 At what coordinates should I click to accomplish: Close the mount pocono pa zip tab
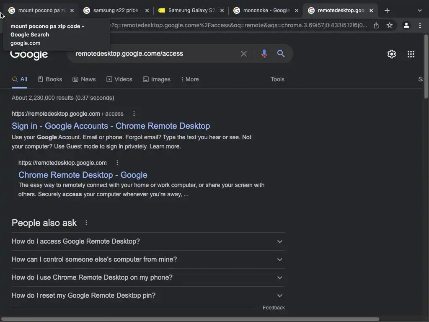coord(72,10)
